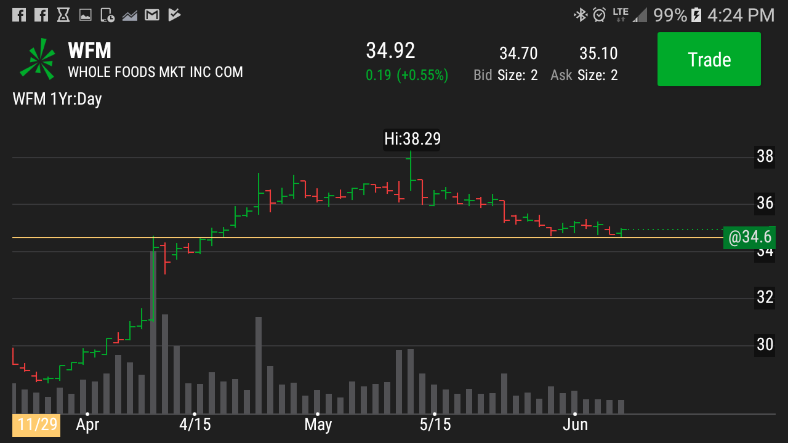Tap the candlestick at the 38.29 high
This screenshot has height=443, width=788.
410,171
